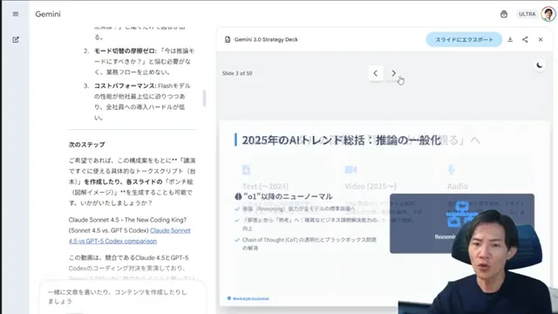Viewport: 558px width, 314px height.
Task: Click the コストパフォーマンス list item
Action: [x=142, y=102]
